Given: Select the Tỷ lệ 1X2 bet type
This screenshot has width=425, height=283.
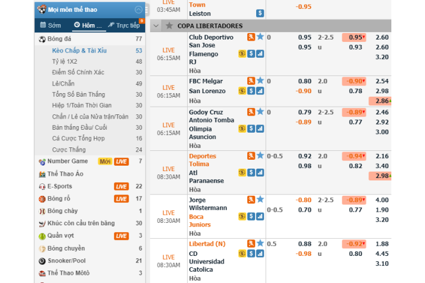Looking at the screenshot, I should pyautogui.click(x=64, y=61).
